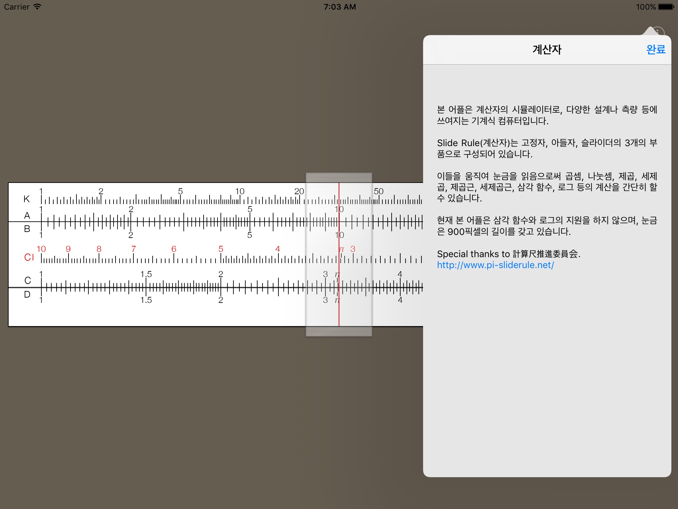Tap the Wi-Fi icon in status bar
This screenshot has height=509, width=678.
tap(37, 7)
